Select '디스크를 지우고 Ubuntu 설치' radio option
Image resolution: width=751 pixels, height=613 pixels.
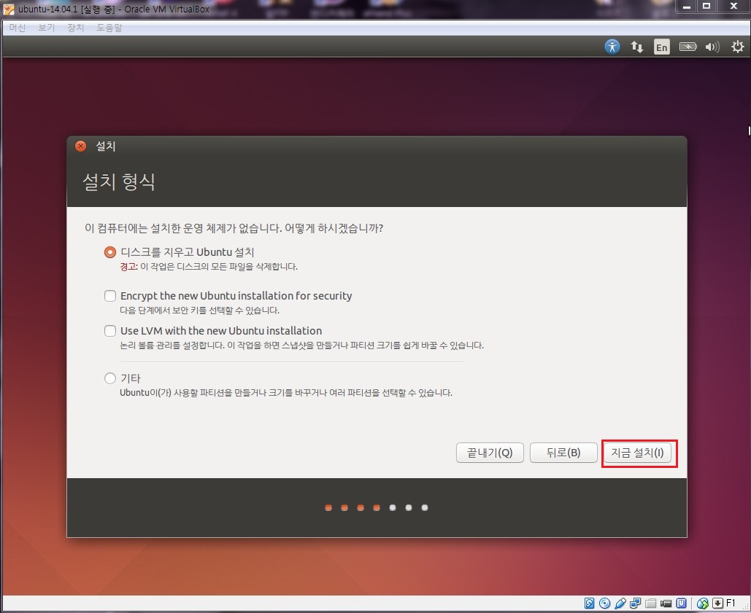(x=110, y=252)
